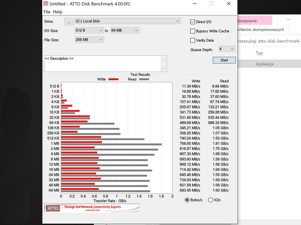Image resolution: width=301 pixels, height=225 pixels.
Task: Click the gray Read legend swatch
Action: (x=144, y=79)
